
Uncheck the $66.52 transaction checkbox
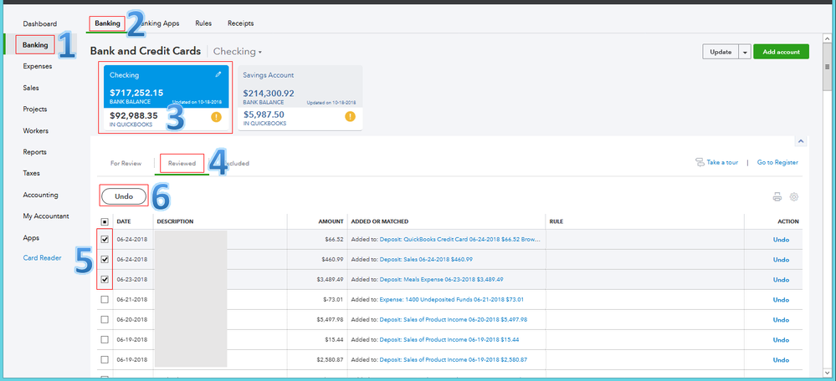(x=104, y=239)
